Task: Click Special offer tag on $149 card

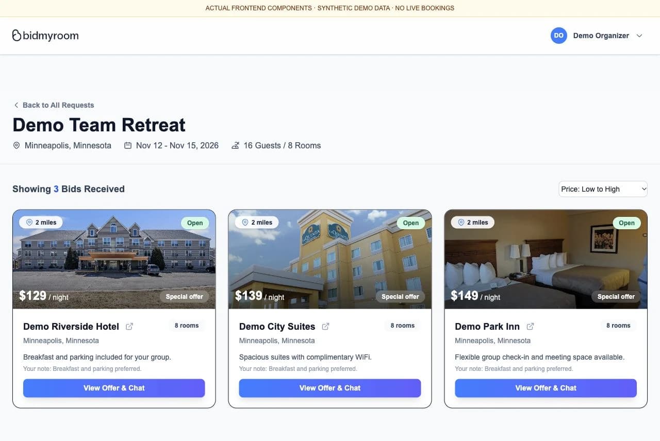Action: (616, 297)
